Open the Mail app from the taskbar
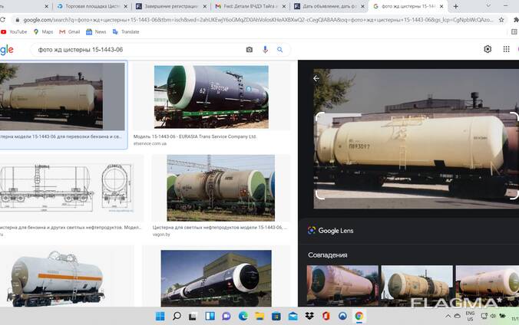This screenshot has width=519, height=325. click(x=293, y=316)
